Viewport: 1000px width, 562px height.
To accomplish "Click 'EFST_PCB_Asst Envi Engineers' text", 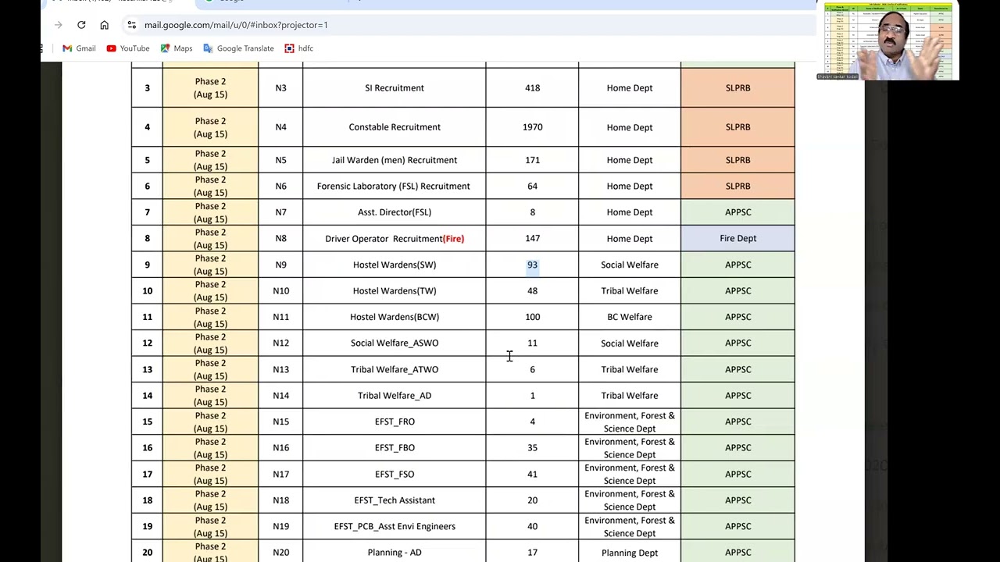I will pyautogui.click(x=395, y=527).
